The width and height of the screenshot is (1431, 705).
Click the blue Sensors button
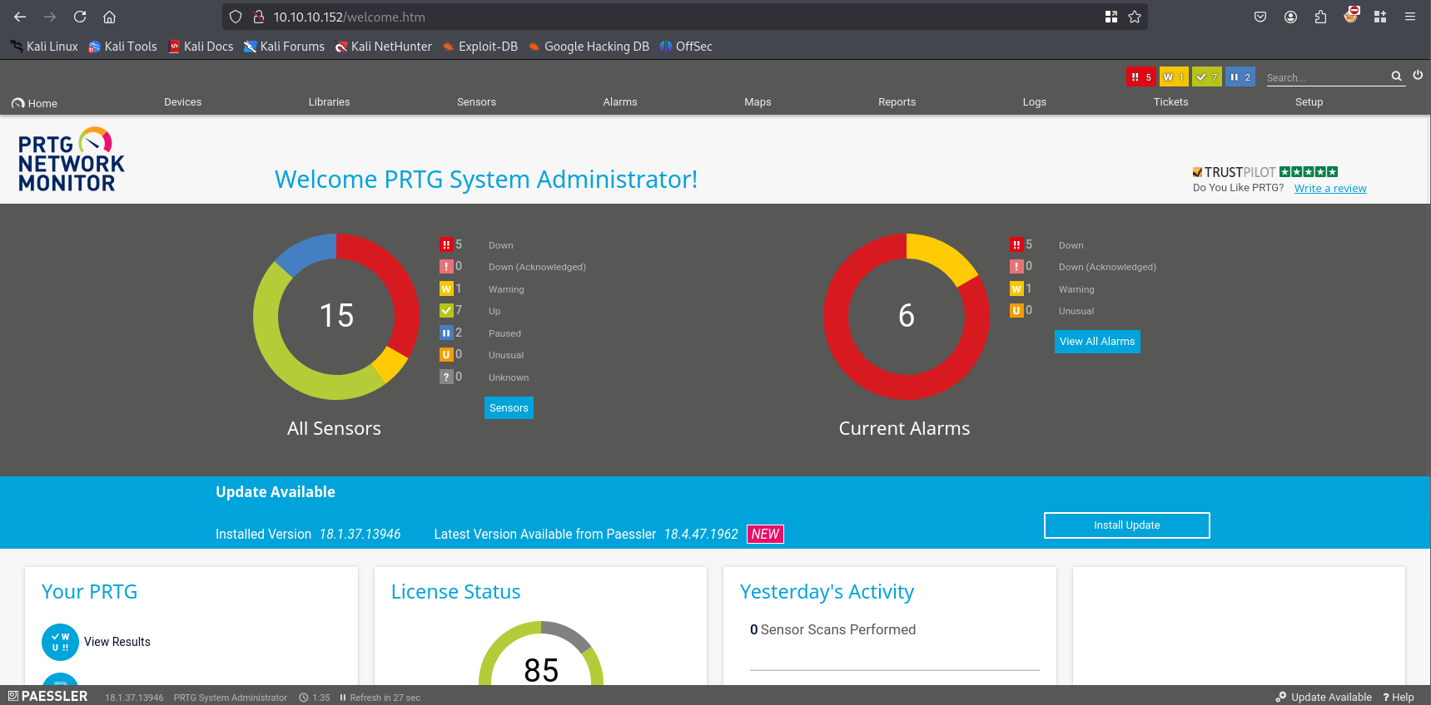(509, 407)
